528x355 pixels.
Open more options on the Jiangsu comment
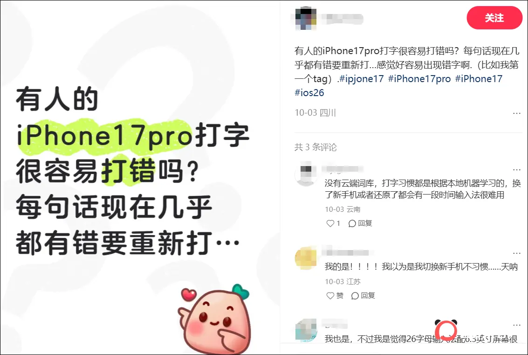point(516,253)
